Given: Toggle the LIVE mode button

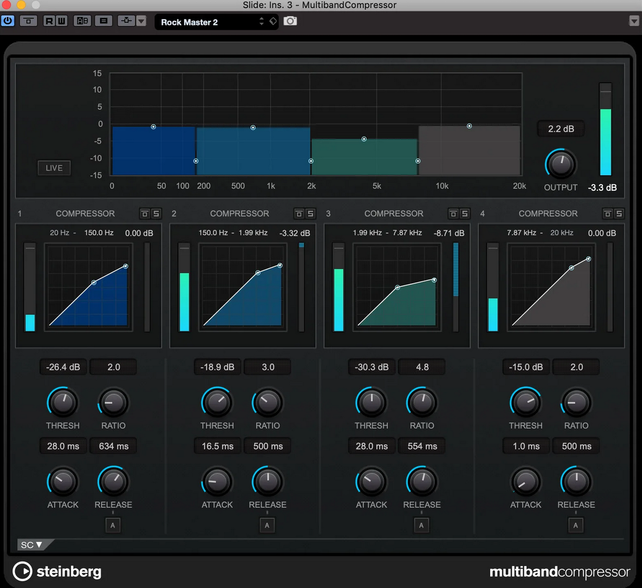Looking at the screenshot, I should click(x=54, y=168).
